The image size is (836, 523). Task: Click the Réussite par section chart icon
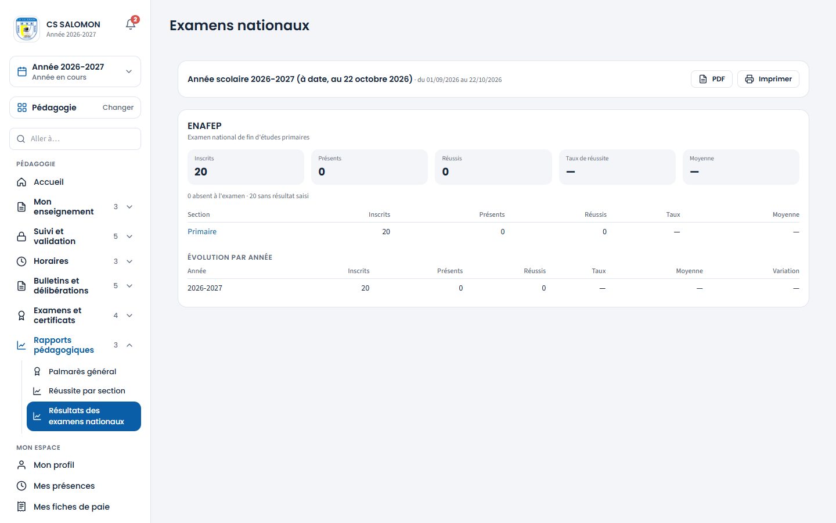(x=37, y=391)
